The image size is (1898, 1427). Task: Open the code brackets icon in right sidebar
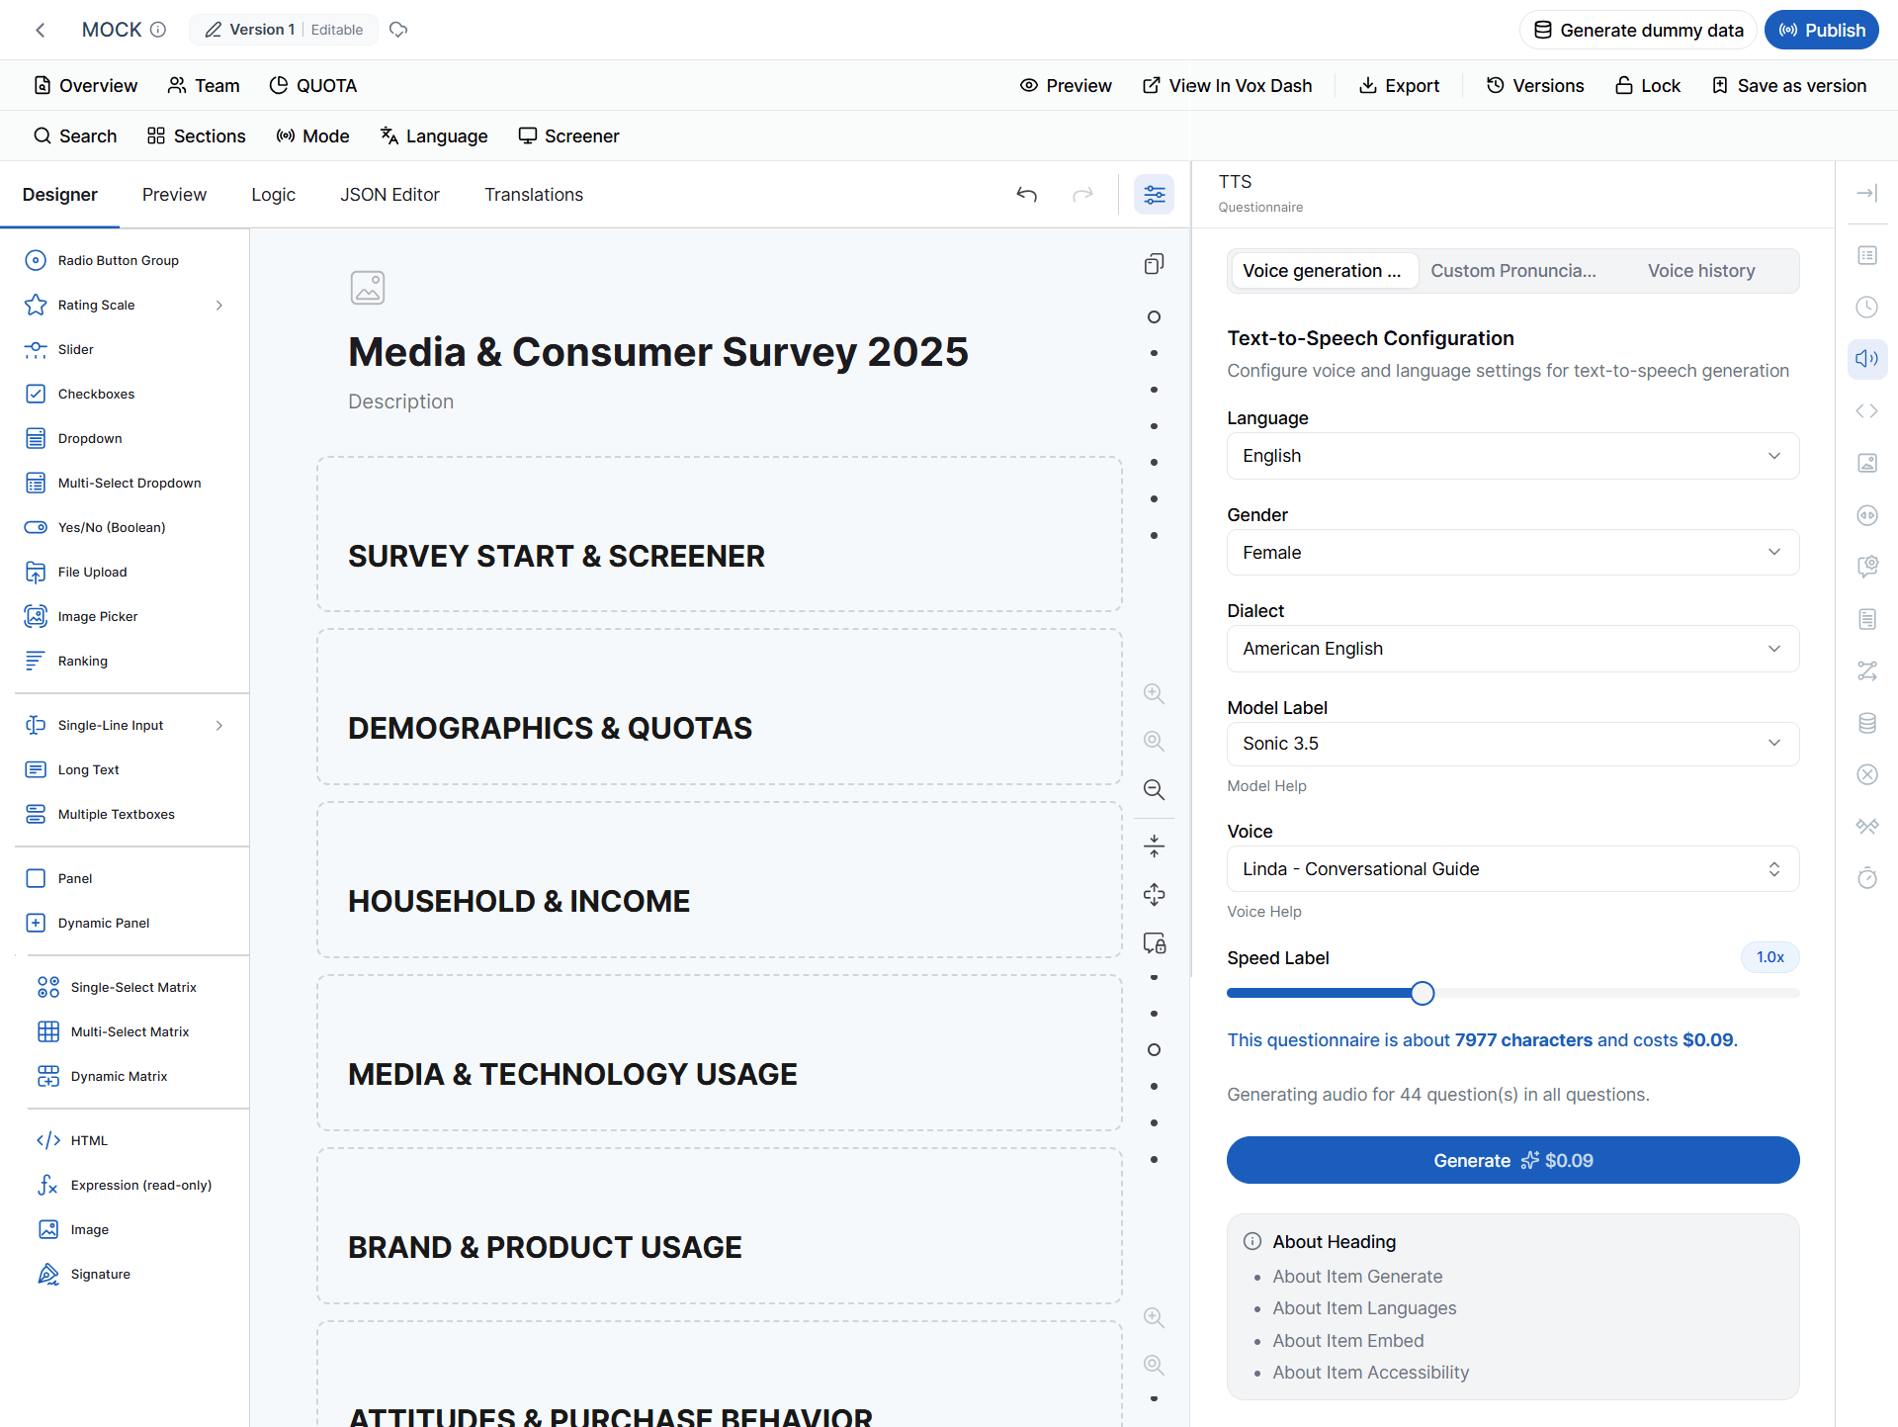[x=1866, y=411]
